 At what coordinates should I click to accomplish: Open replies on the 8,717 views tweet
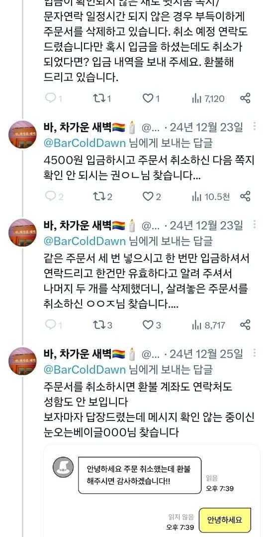(54, 325)
